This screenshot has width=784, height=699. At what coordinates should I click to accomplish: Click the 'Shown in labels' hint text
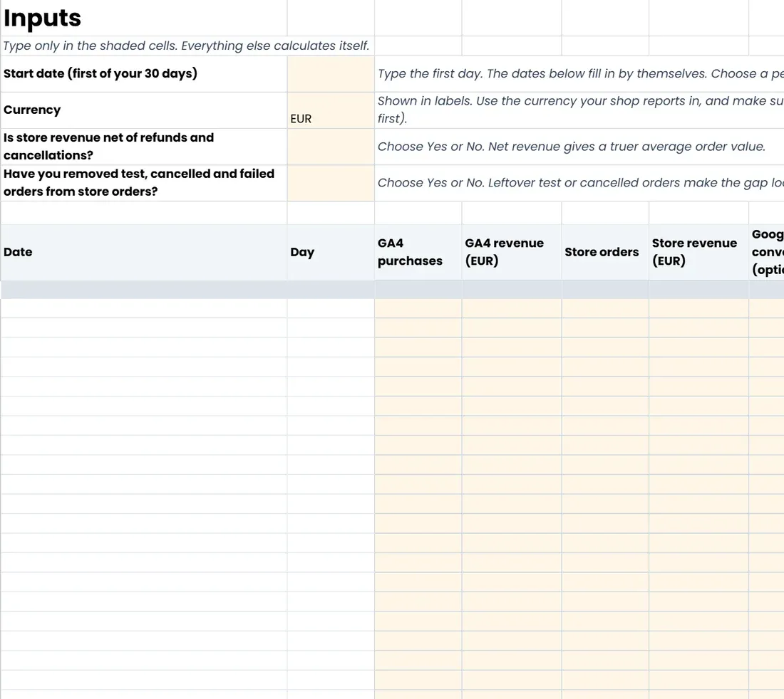[580, 110]
